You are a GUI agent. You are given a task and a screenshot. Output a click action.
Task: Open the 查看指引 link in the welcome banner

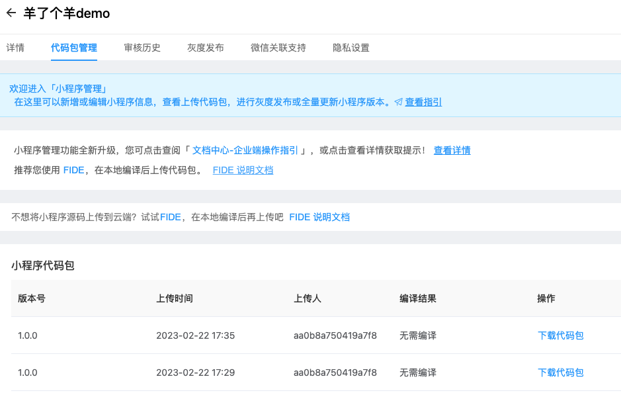423,102
